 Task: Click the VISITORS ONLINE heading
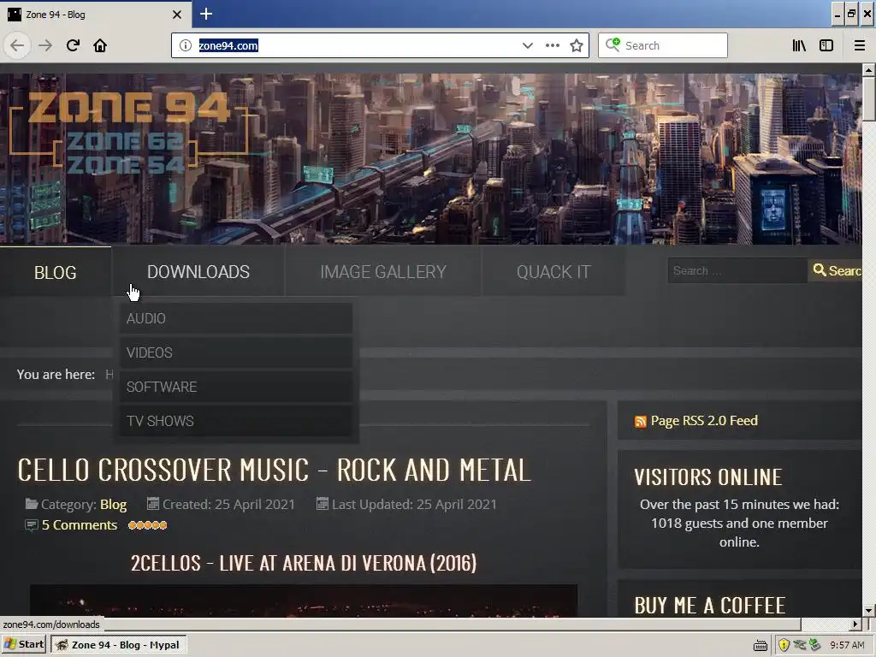coord(707,477)
